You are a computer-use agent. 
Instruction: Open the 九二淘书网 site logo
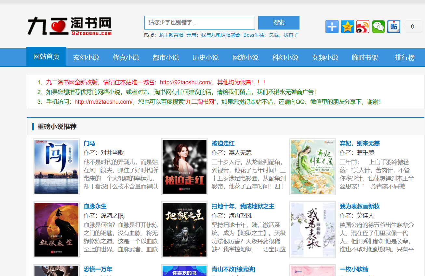tap(70, 26)
